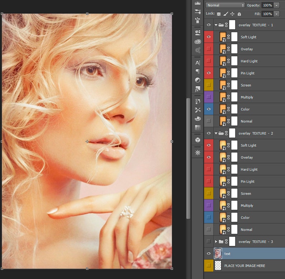
Task: Click the Lock all padlock icon
Action: (239, 14)
